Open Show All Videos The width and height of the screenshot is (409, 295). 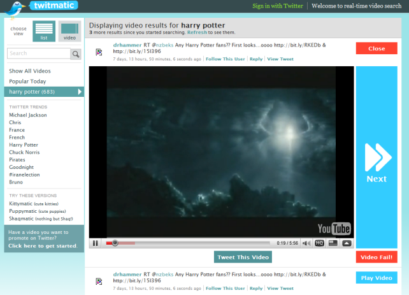30,71
